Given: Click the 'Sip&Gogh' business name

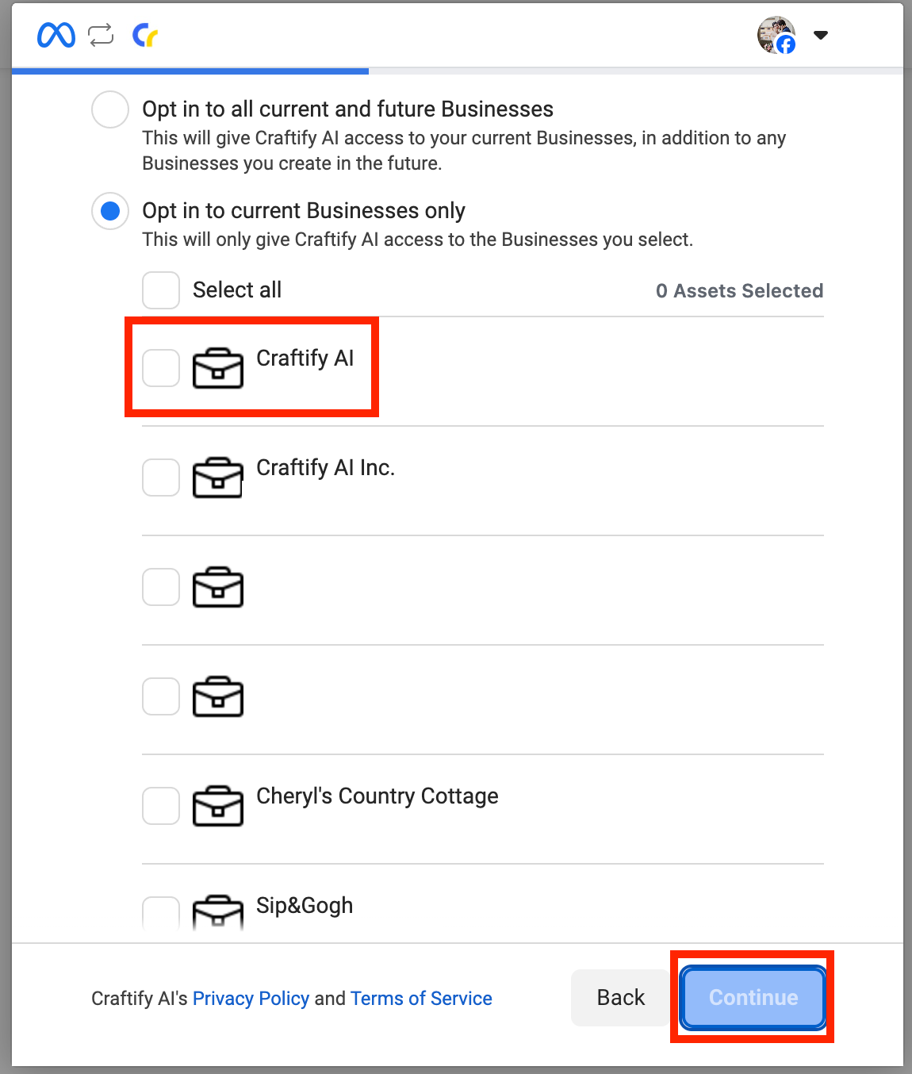Looking at the screenshot, I should click(x=305, y=906).
